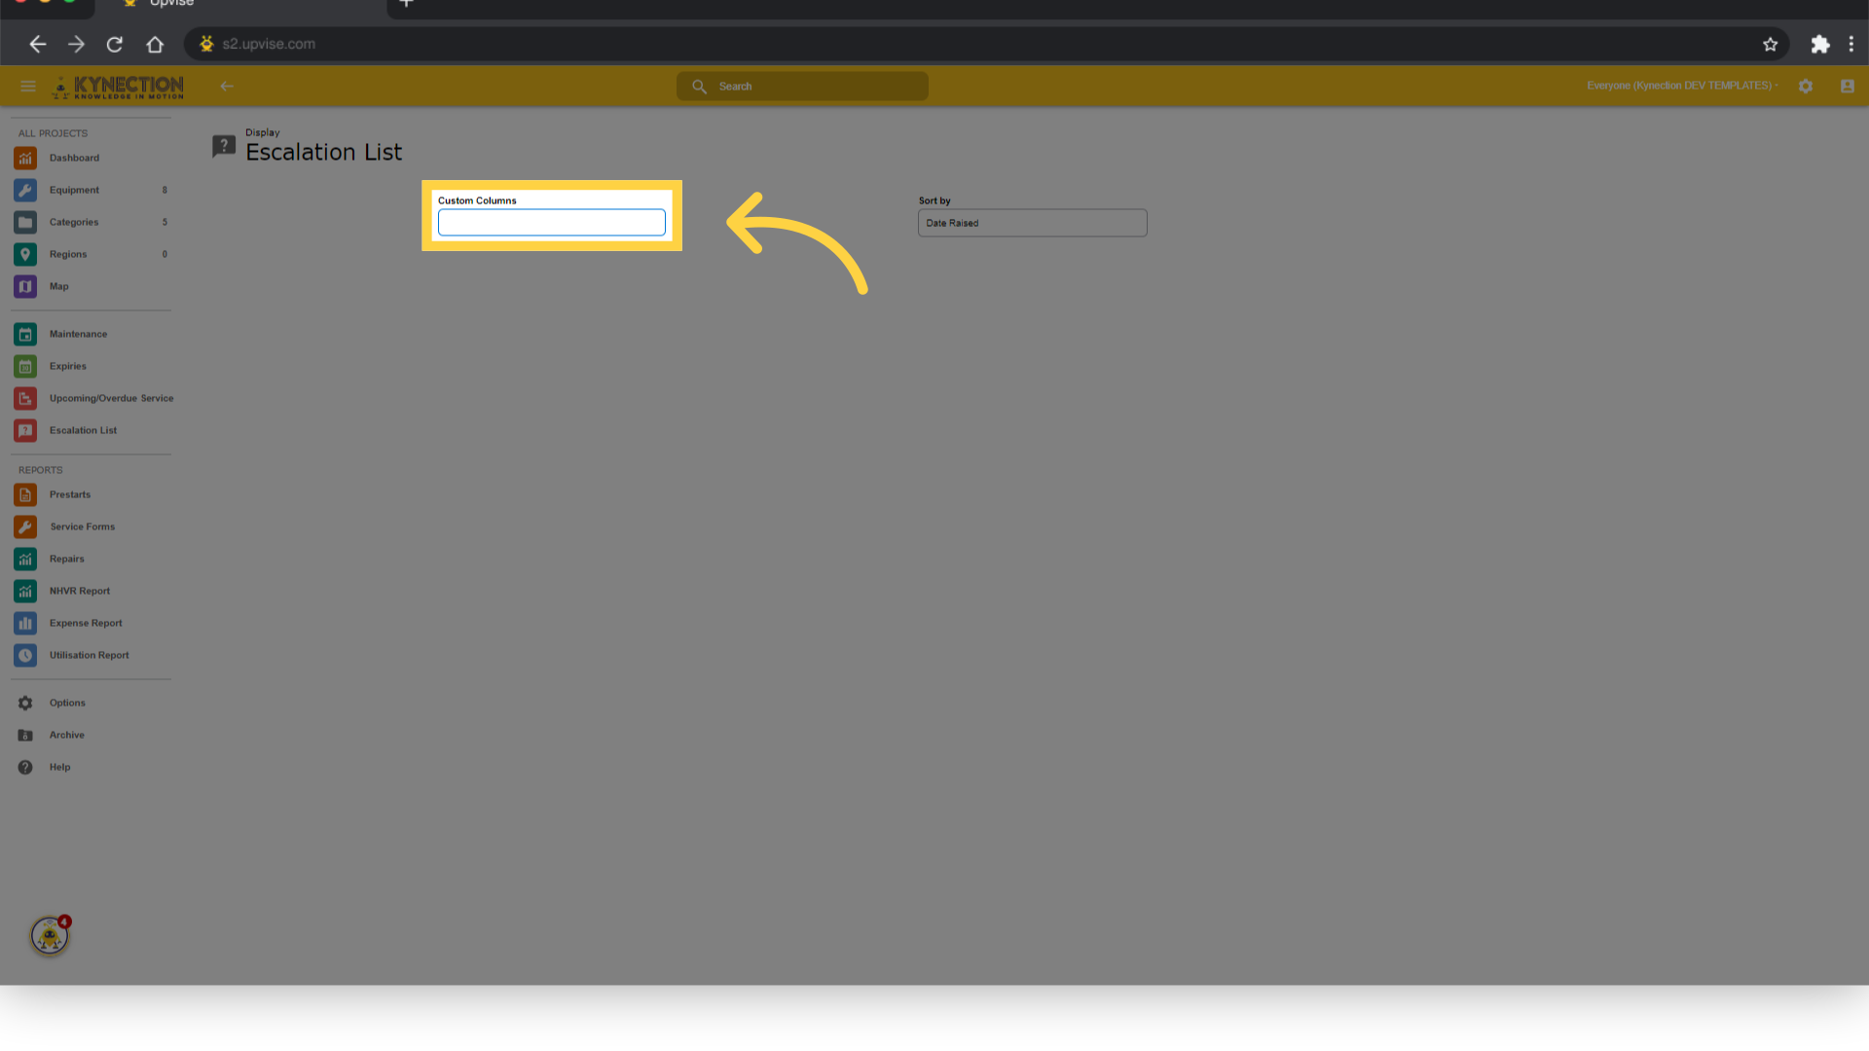Open the NHVR Report link
This screenshot has height=1051, width=1869.
(80, 591)
